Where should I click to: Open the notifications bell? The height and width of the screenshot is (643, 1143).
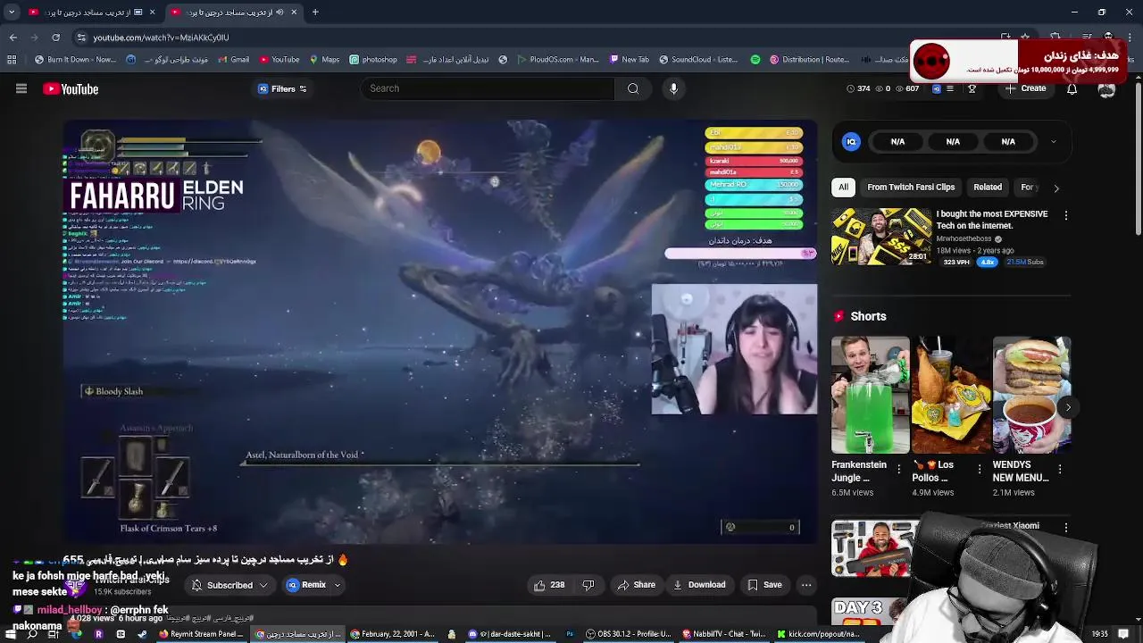pos(1072,88)
